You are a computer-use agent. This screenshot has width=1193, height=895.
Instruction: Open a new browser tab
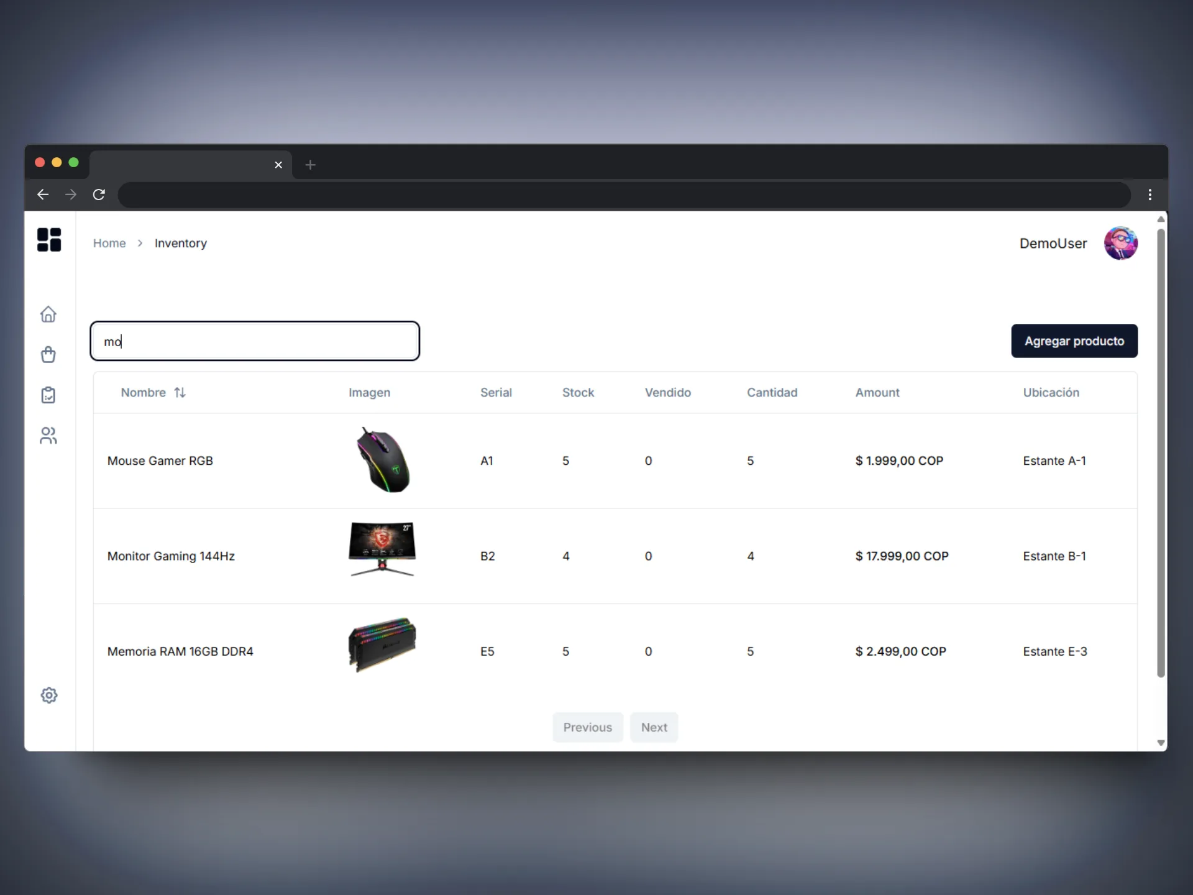pyautogui.click(x=311, y=165)
